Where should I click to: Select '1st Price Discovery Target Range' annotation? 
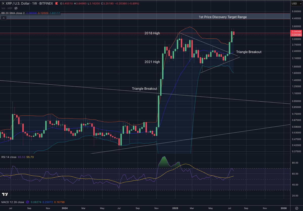point(223,17)
